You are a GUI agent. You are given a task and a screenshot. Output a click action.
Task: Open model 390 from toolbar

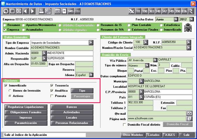pos(178,11)
